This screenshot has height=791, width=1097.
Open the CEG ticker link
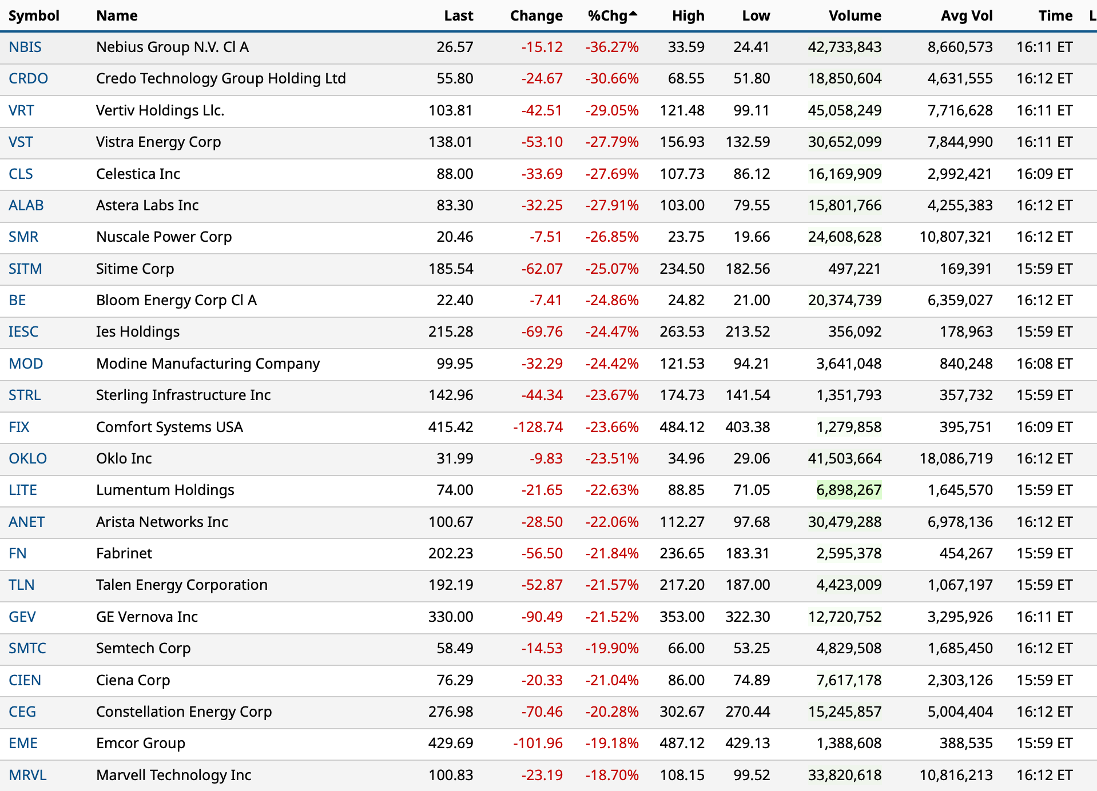pyautogui.click(x=22, y=712)
